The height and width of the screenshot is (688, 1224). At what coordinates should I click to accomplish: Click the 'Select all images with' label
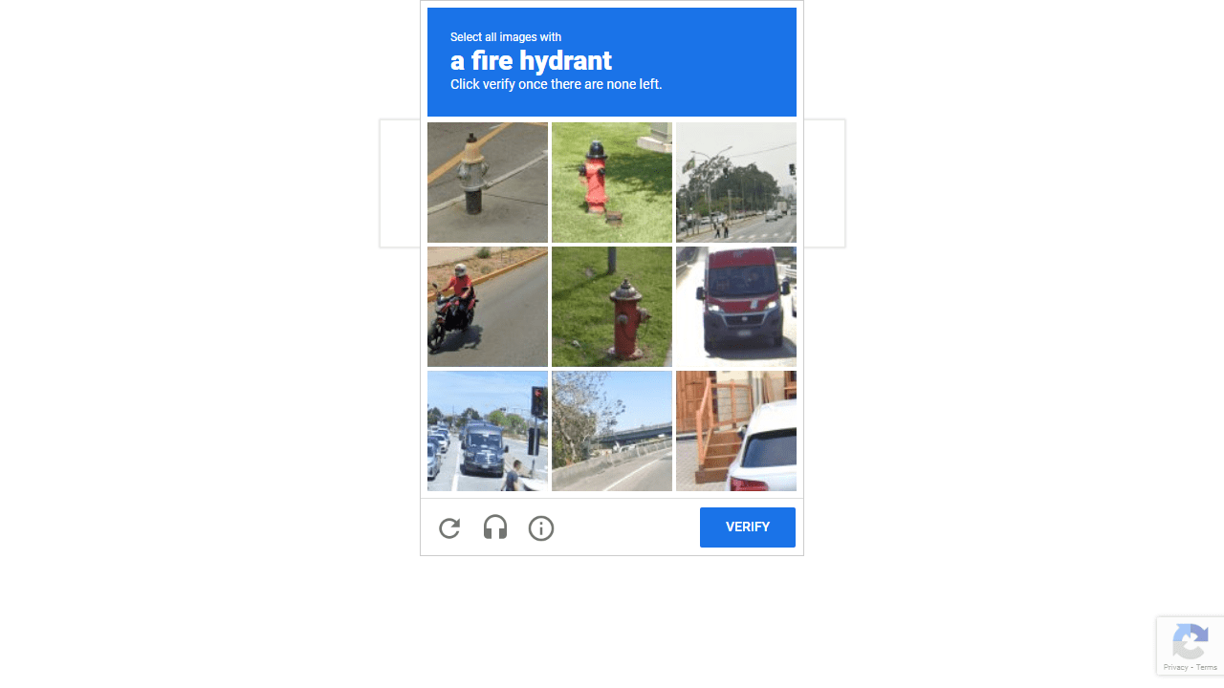coord(506,37)
